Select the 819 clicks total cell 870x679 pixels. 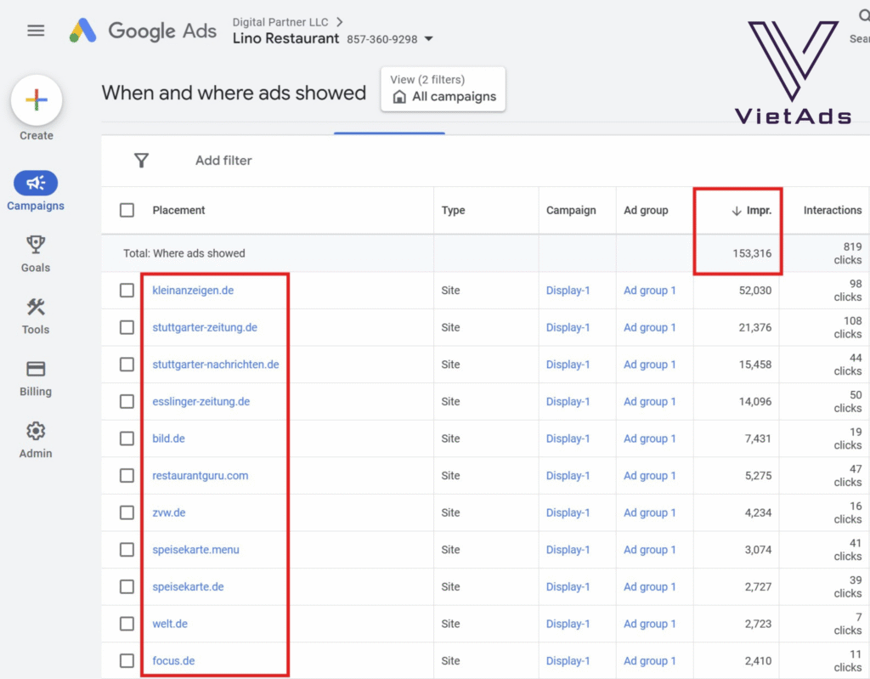[x=849, y=253]
